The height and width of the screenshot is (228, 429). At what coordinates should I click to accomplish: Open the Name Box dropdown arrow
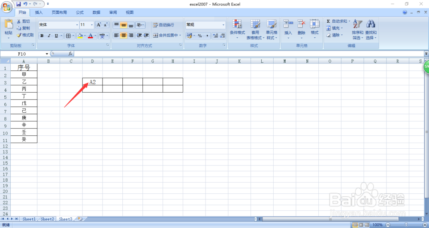[x=47, y=54]
